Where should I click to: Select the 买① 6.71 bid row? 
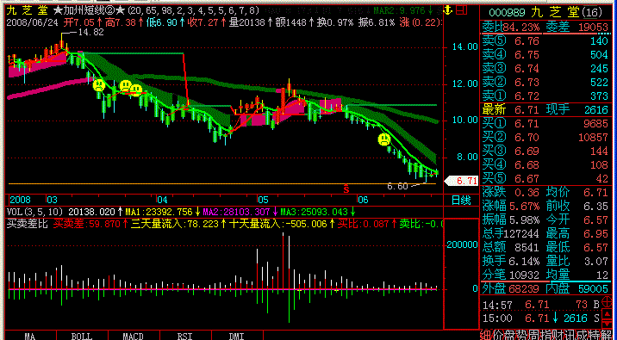(x=545, y=124)
